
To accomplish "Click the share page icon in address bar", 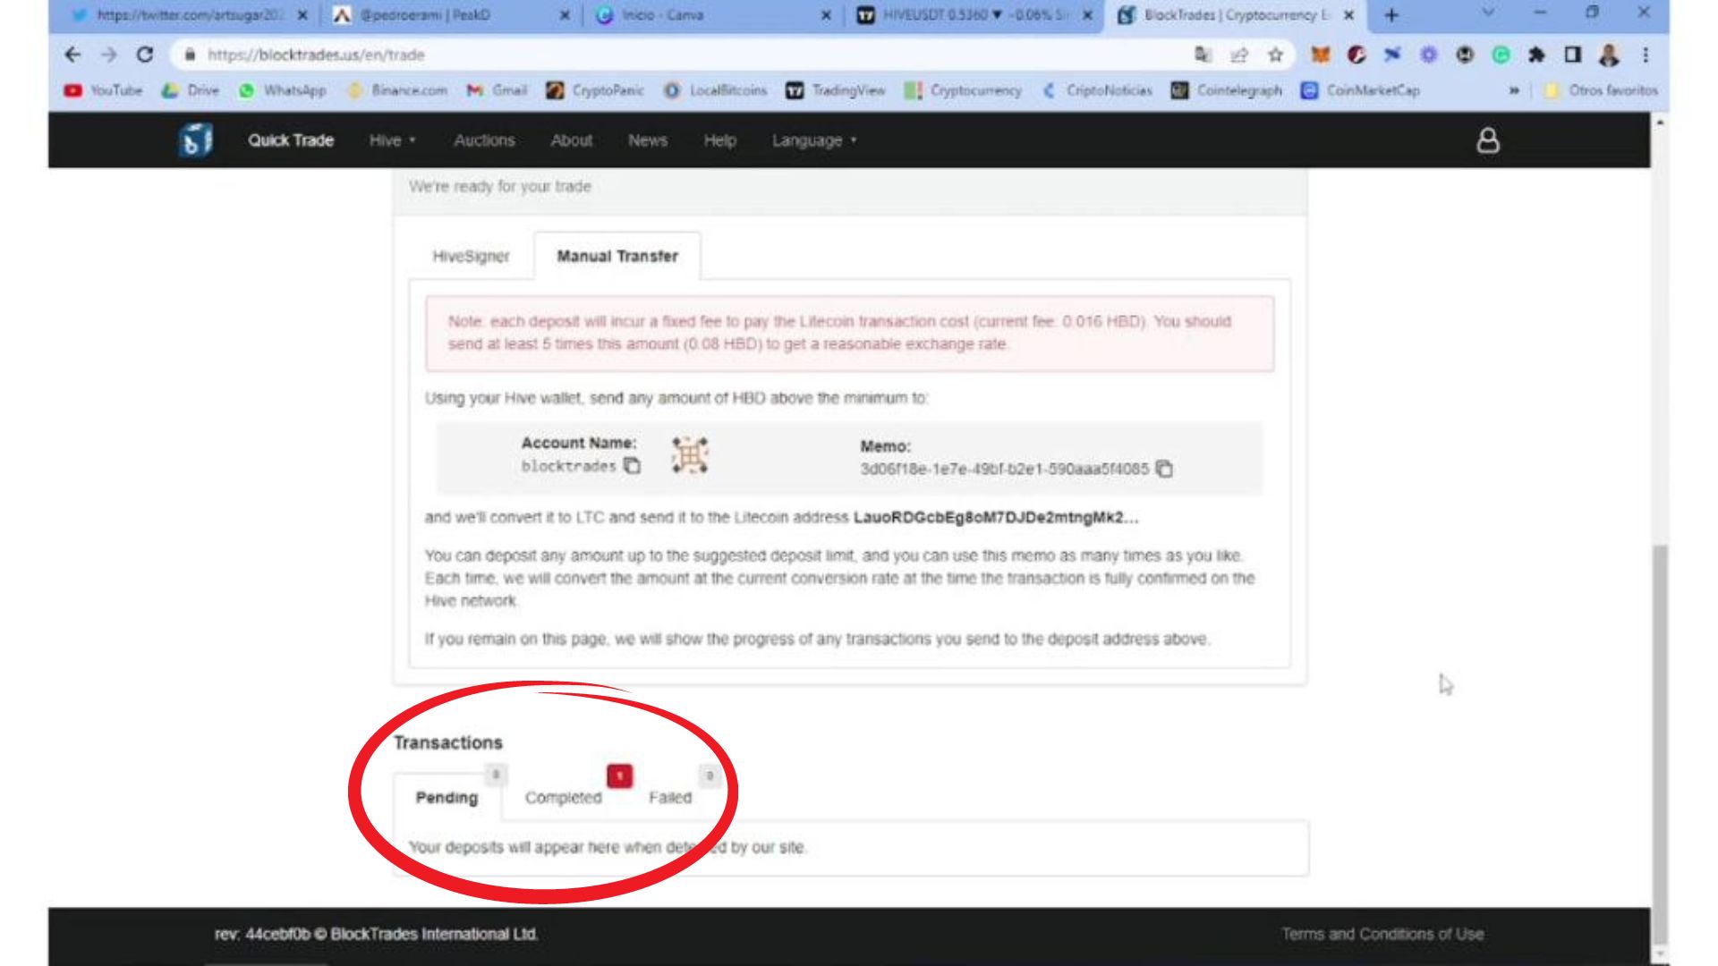I will pos(1239,55).
